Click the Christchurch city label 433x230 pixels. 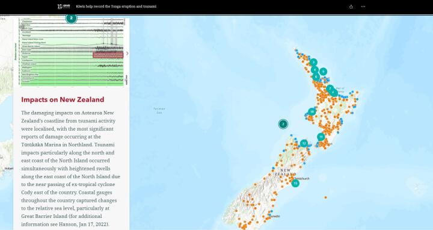[302, 179]
